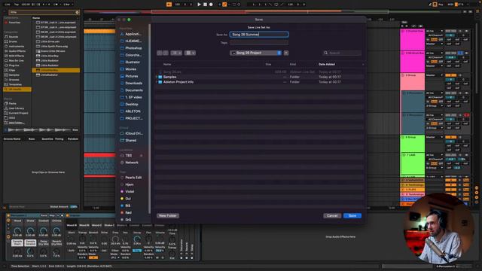The width and height of the screenshot is (482, 271).
Task: Toggle the red arm button on the Percussion track
Action: (x=466, y=115)
